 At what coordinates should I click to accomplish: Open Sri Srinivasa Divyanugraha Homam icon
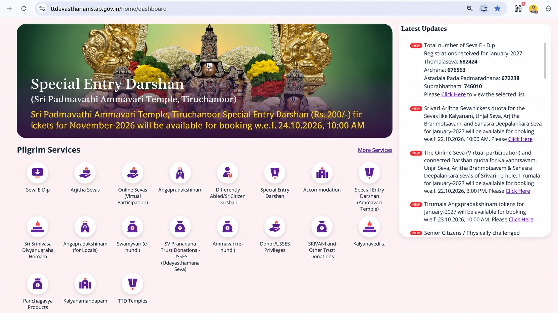click(38, 227)
